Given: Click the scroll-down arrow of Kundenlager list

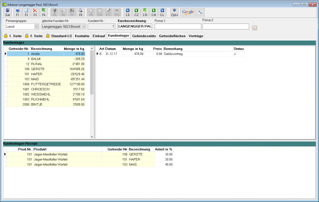Looking at the screenshot, I should (92, 137).
